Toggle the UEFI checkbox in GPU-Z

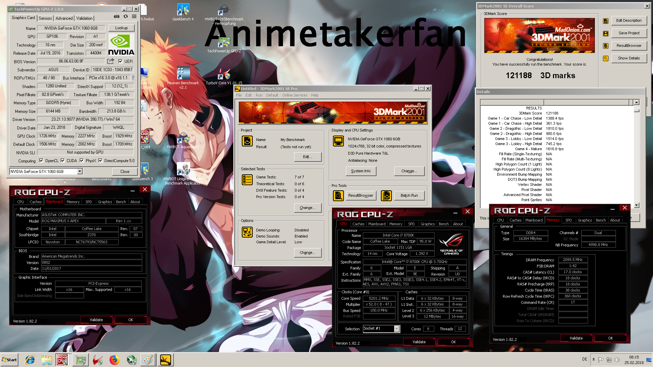[120, 61]
